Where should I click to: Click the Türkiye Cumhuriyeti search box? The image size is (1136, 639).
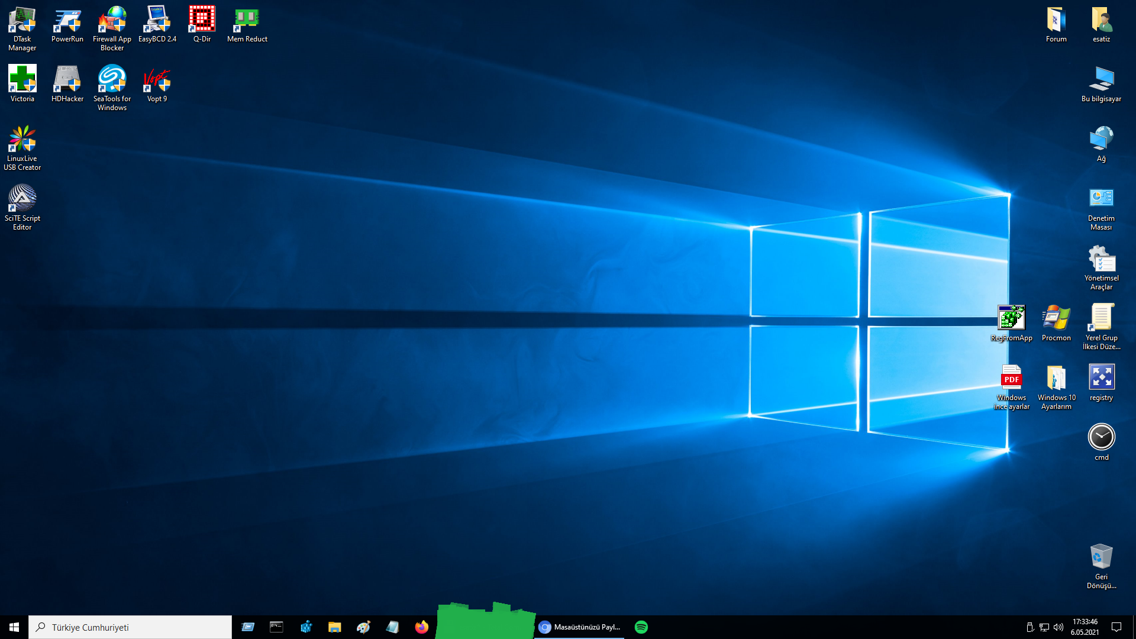click(x=130, y=627)
